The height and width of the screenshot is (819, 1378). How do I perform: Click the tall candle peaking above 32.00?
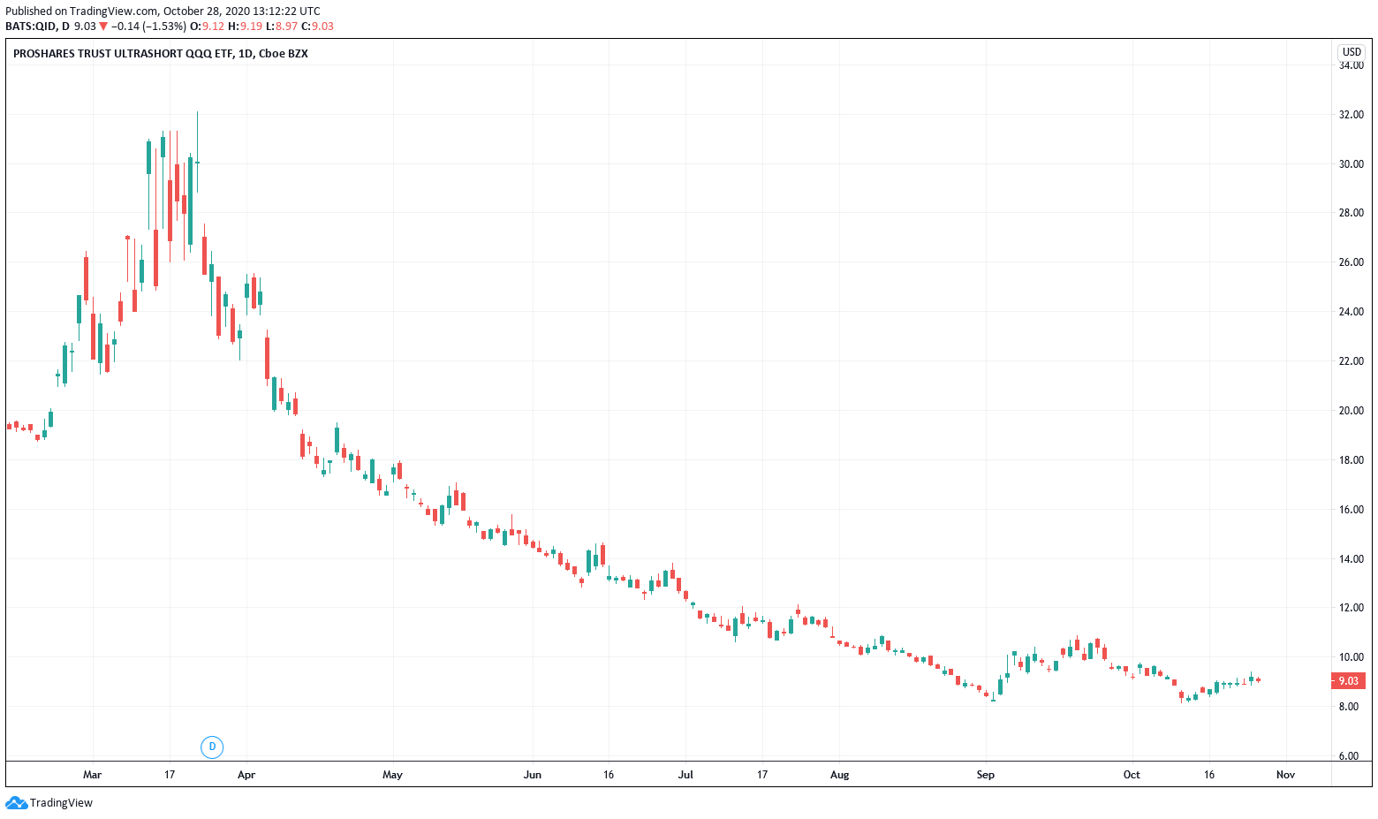[x=197, y=152]
